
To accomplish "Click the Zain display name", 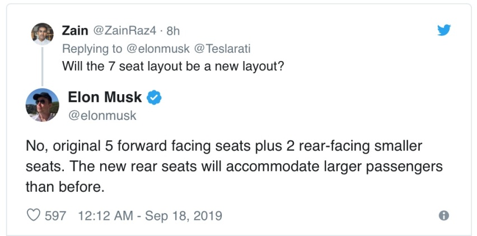I will coord(75,30).
